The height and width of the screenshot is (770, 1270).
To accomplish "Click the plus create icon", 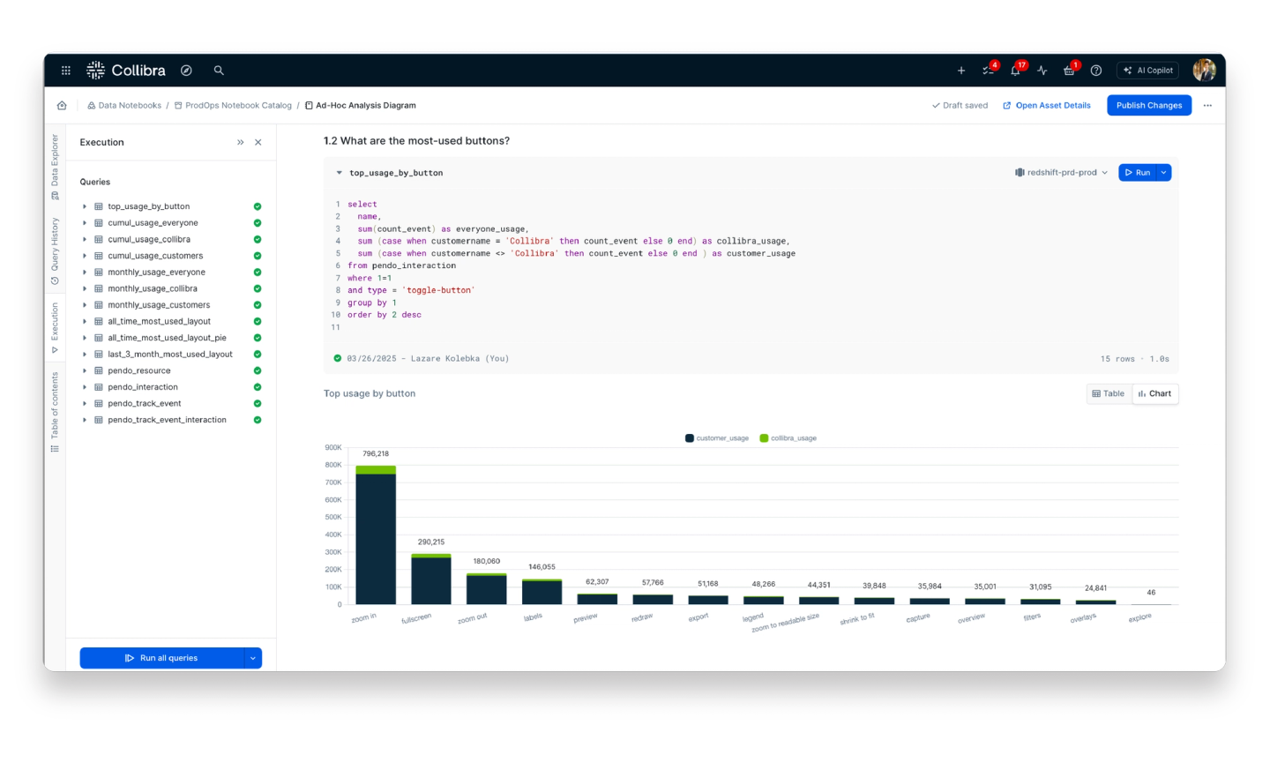I will (x=961, y=71).
